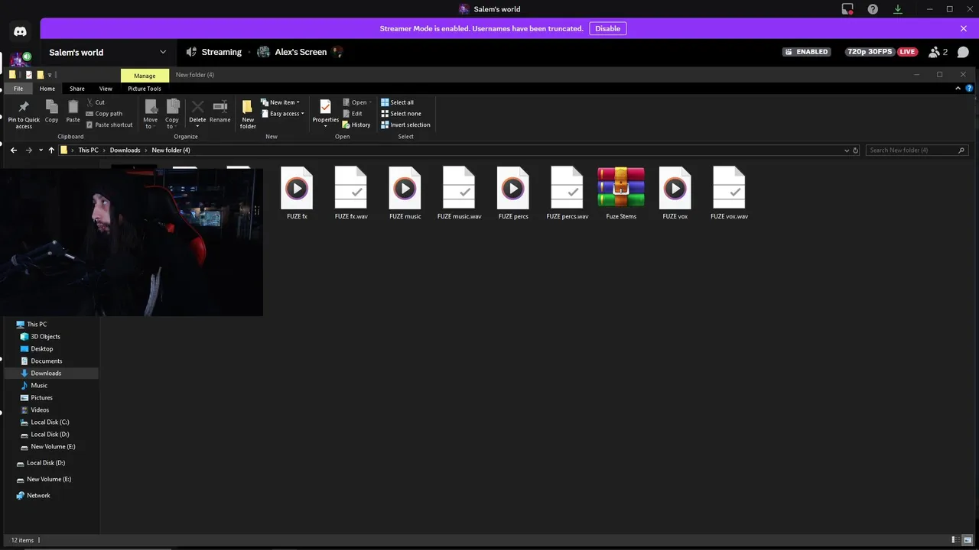Click the Manage contextual tab
This screenshot has height=550, width=979.
coord(145,76)
